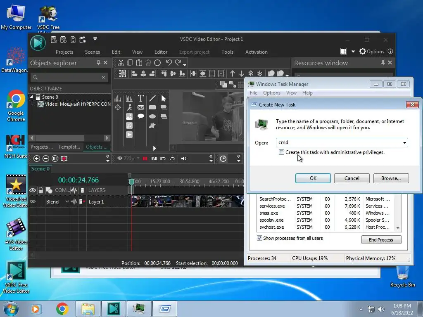
Task: Click the move layer down arrow icon
Action: click(x=242, y=73)
